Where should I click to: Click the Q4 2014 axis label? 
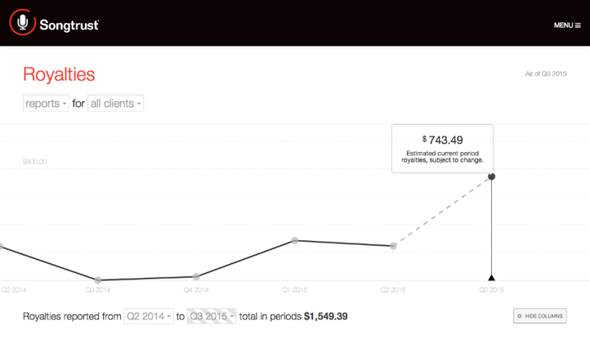pyautogui.click(x=196, y=290)
